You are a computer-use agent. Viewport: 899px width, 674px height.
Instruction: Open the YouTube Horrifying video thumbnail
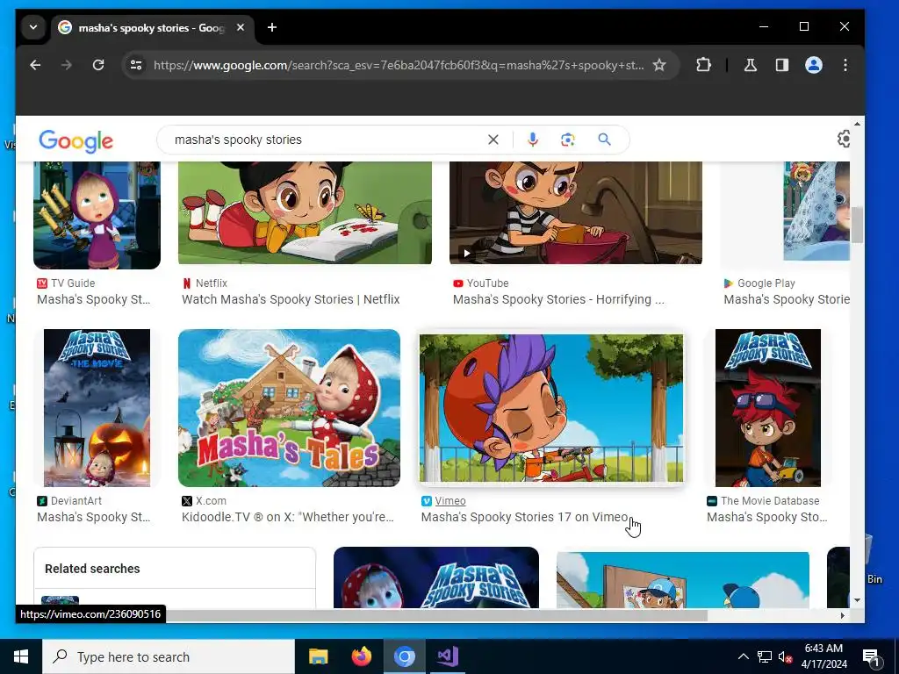tap(576, 212)
